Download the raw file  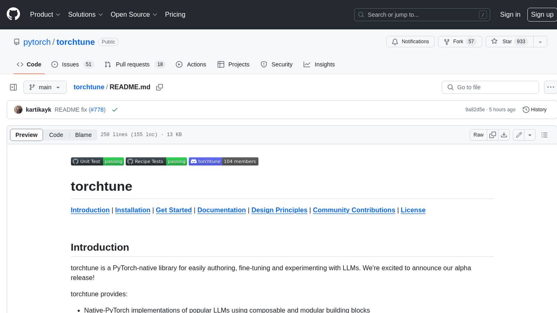504,135
